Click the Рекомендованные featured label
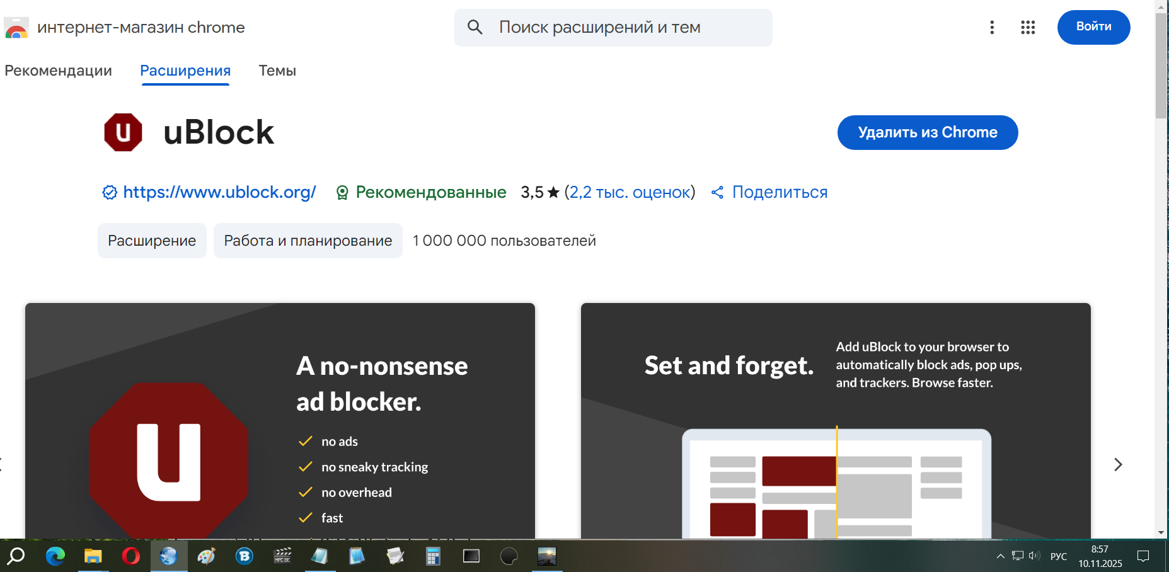Screen dimensions: 1169x572 tap(431, 192)
